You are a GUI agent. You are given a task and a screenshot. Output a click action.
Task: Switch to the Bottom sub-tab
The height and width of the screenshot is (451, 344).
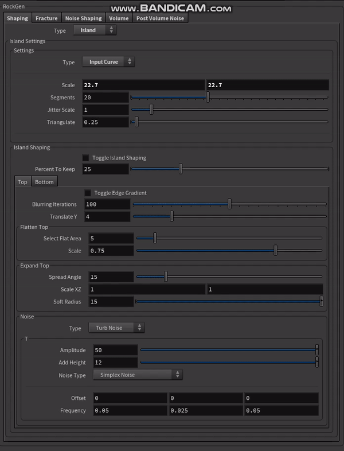(x=44, y=182)
